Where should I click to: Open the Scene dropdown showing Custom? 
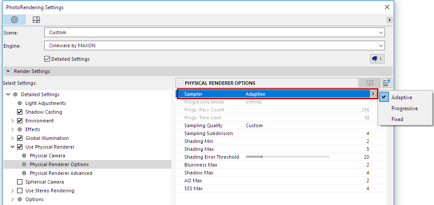215,32
